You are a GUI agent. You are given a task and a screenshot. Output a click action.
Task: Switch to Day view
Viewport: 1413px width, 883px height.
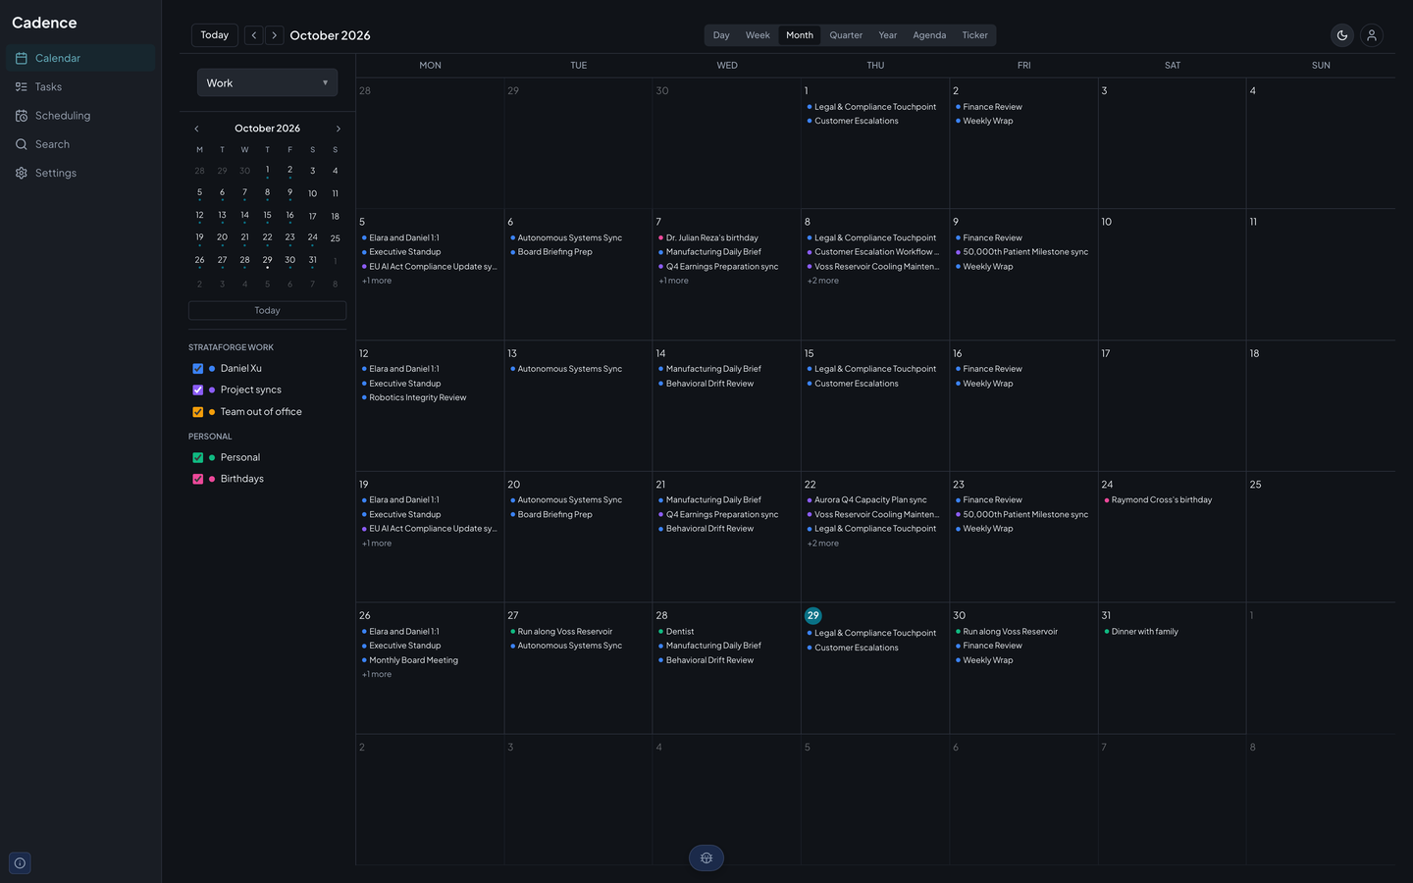point(721,35)
